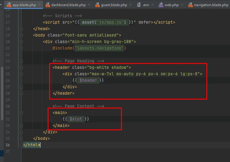Click the closing </html> tag
Screen dimensions: 230x162
[32, 145]
